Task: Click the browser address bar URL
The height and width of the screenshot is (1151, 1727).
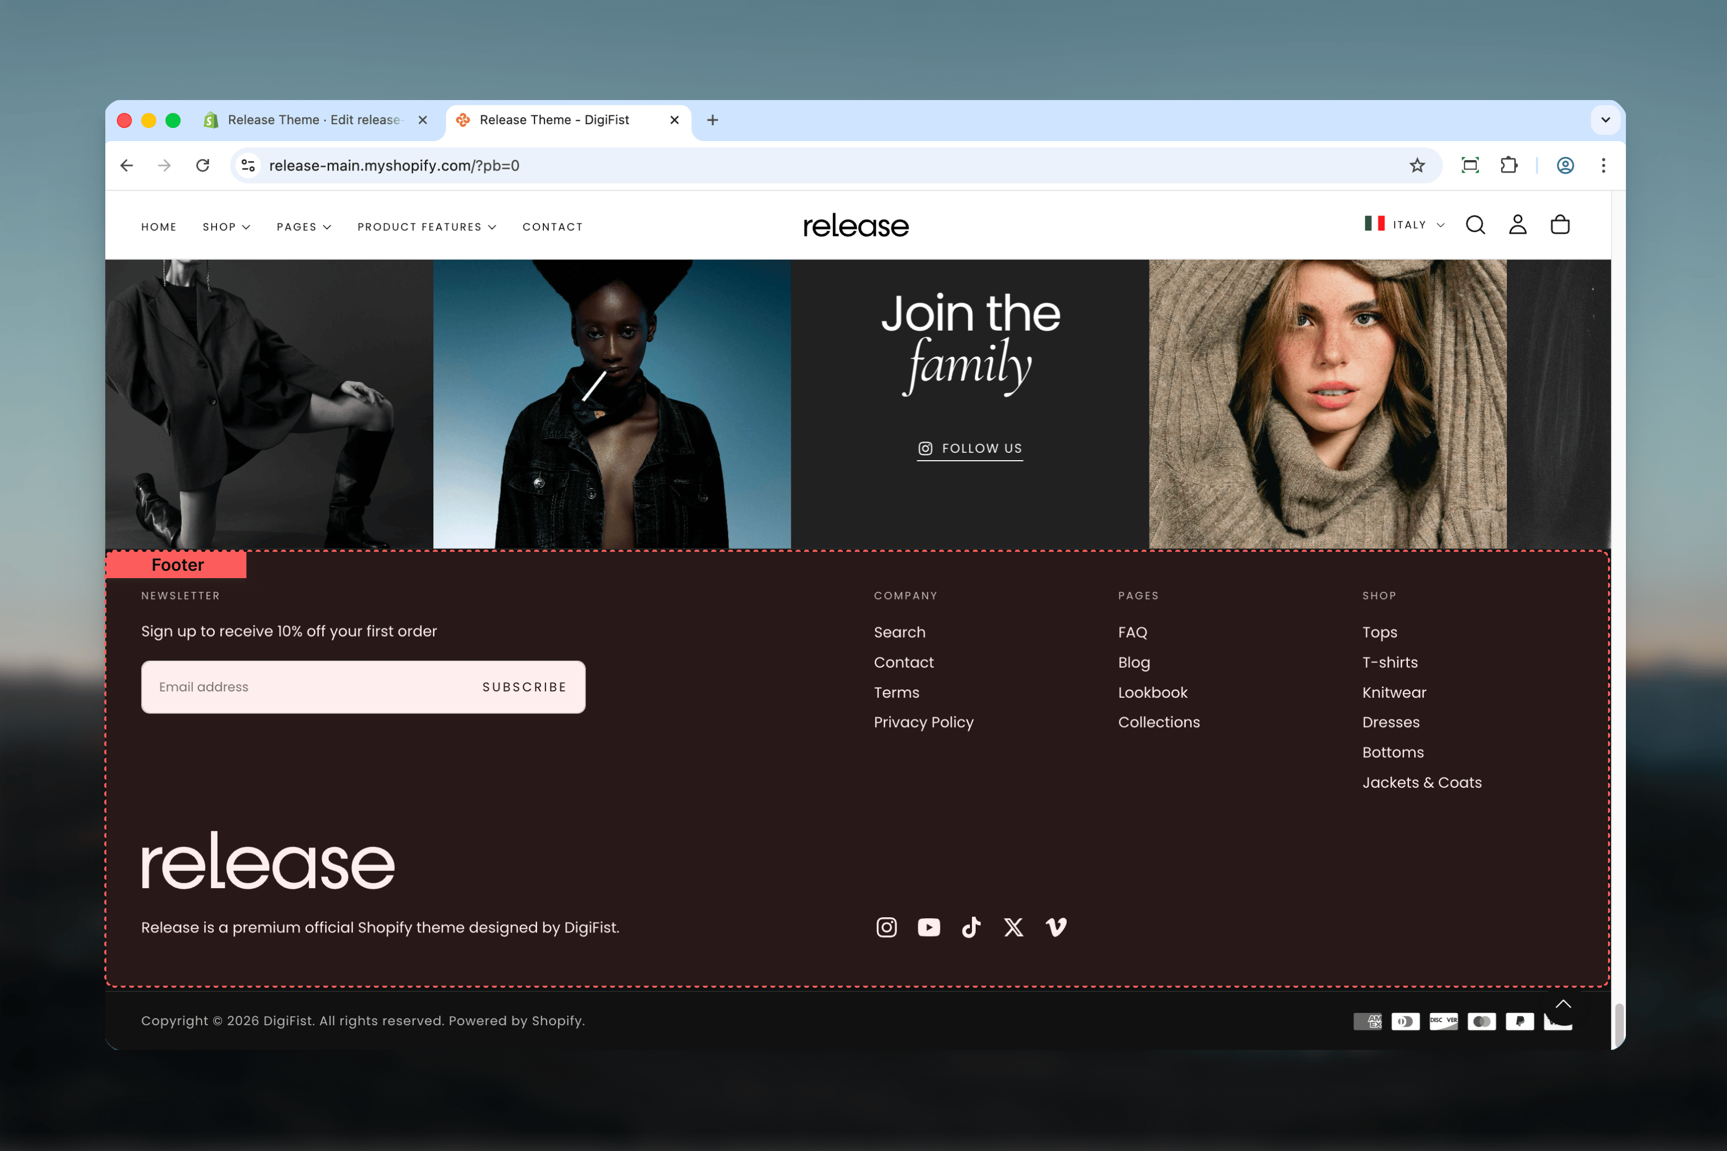Action: coord(394,165)
